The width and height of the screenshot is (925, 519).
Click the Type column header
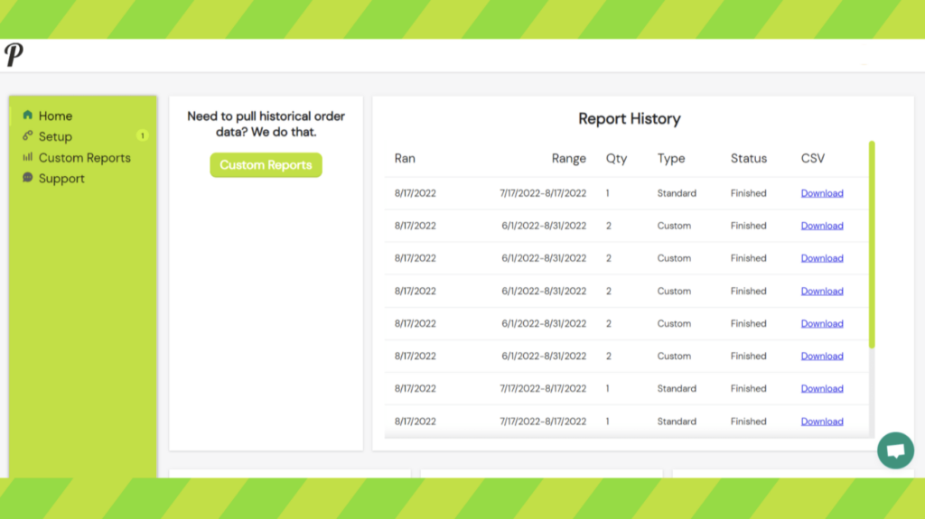click(x=671, y=158)
